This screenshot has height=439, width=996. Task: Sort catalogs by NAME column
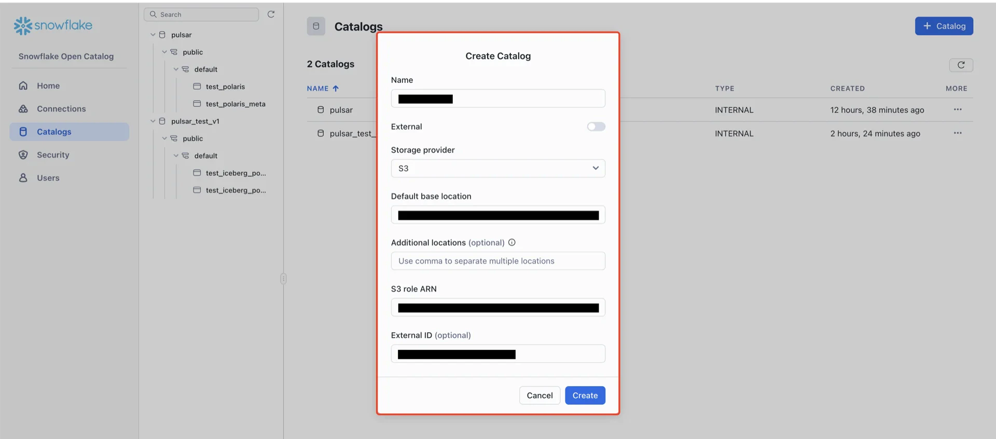point(317,89)
